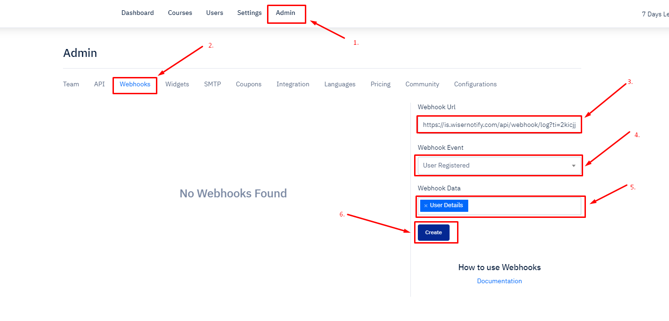View the Languages tab
Screen dimensions: 669x321
coord(340,84)
